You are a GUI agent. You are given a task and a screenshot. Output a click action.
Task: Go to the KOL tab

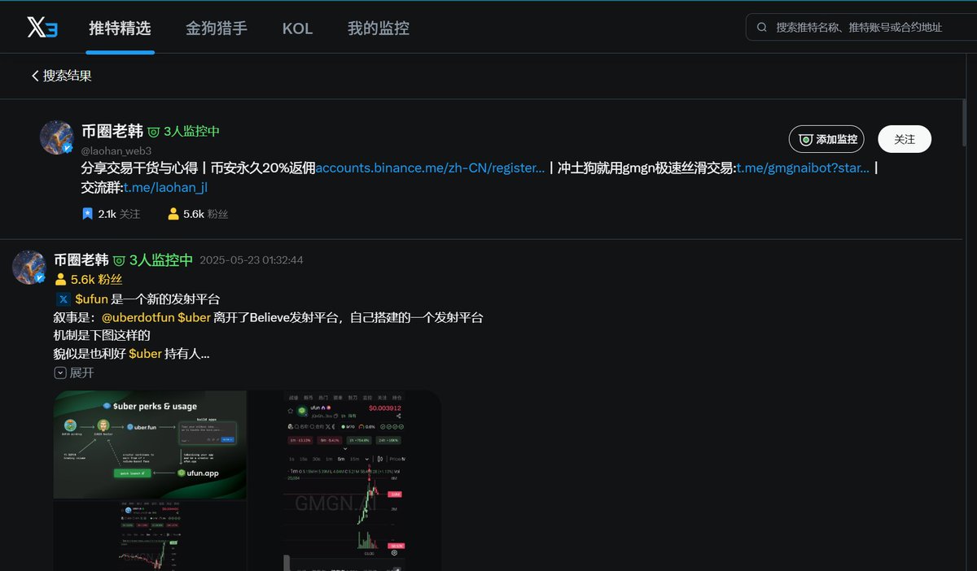(297, 28)
